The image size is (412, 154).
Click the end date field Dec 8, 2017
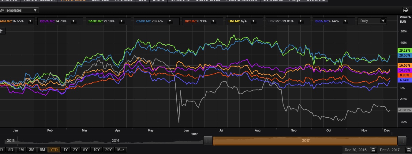coord(391,150)
